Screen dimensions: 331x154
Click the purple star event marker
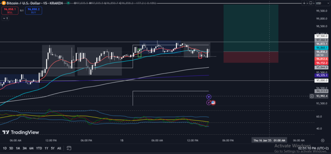[209, 97]
